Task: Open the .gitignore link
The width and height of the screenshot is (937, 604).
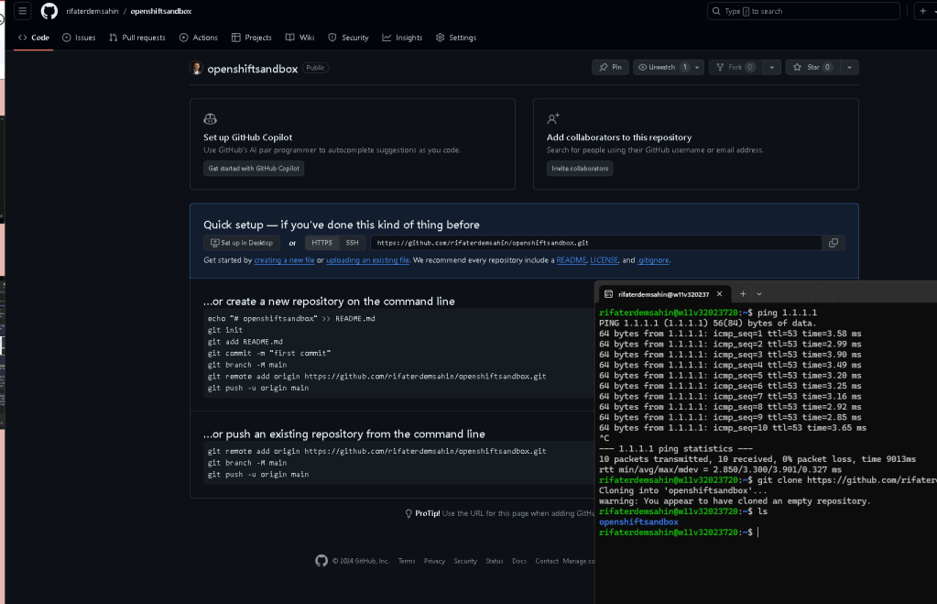Action: [653, 260]
